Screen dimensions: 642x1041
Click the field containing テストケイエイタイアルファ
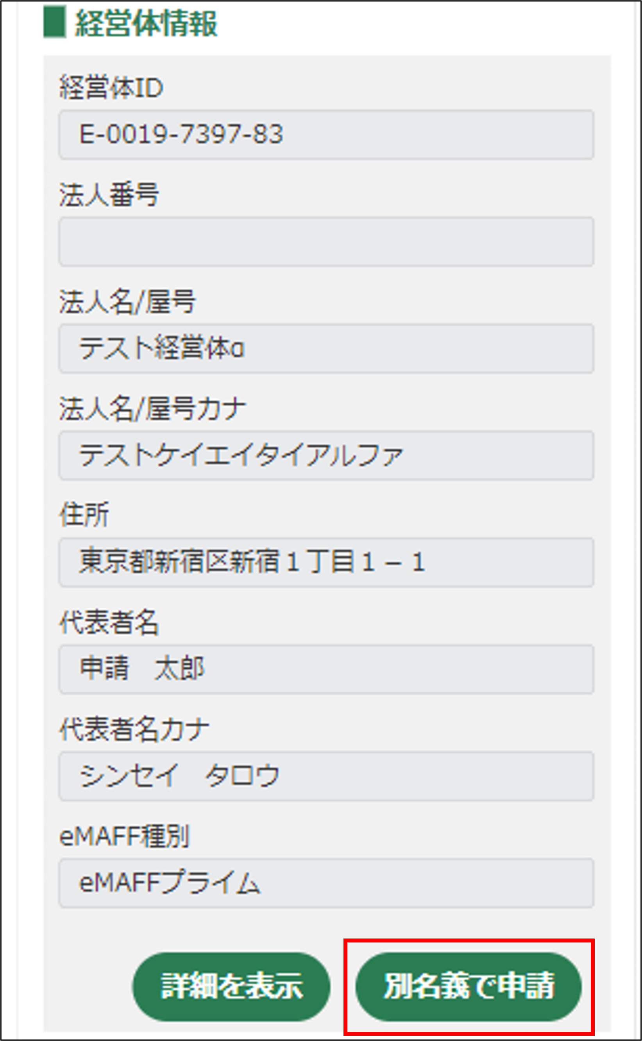coord(325,455)
